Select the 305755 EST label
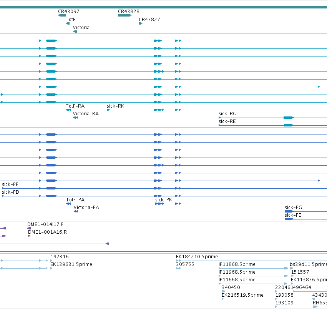The image size is (327, 309). click(185, 264)
